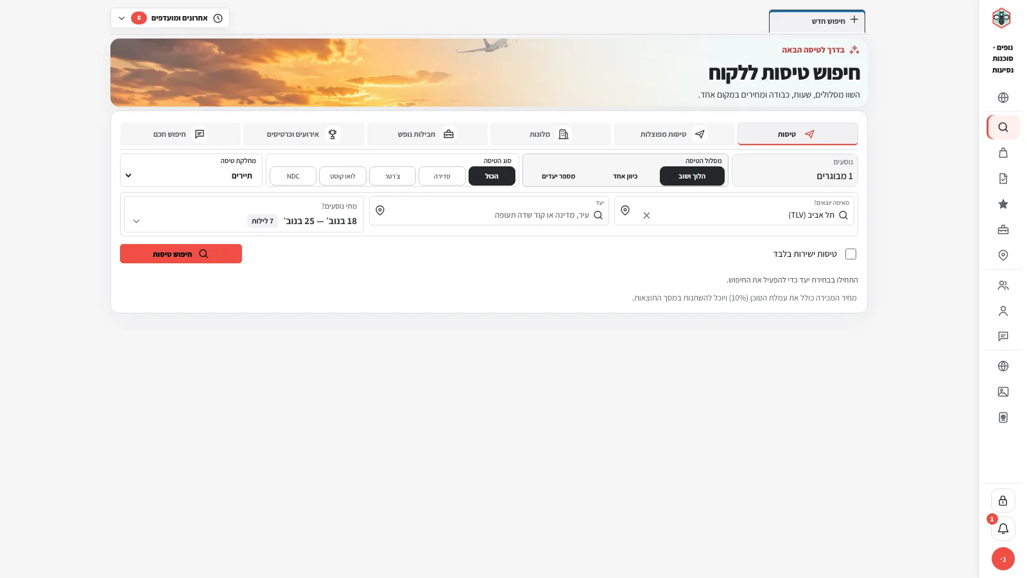The image size is (1027, 578).
Task: Tick the טיסות ישירות בלבד checkbox
Action: 851,254
